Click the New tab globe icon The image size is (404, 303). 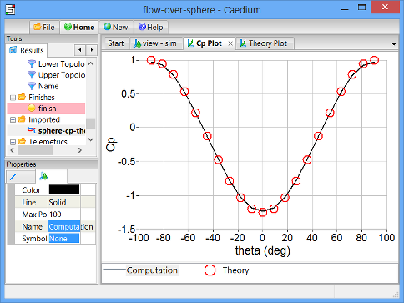pyautogui.click(x=107, y=27)
